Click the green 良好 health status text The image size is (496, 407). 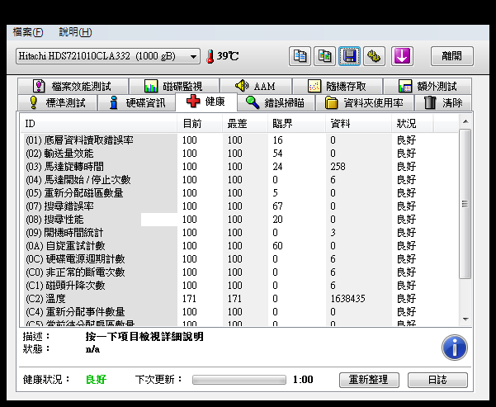coord(97,380)
